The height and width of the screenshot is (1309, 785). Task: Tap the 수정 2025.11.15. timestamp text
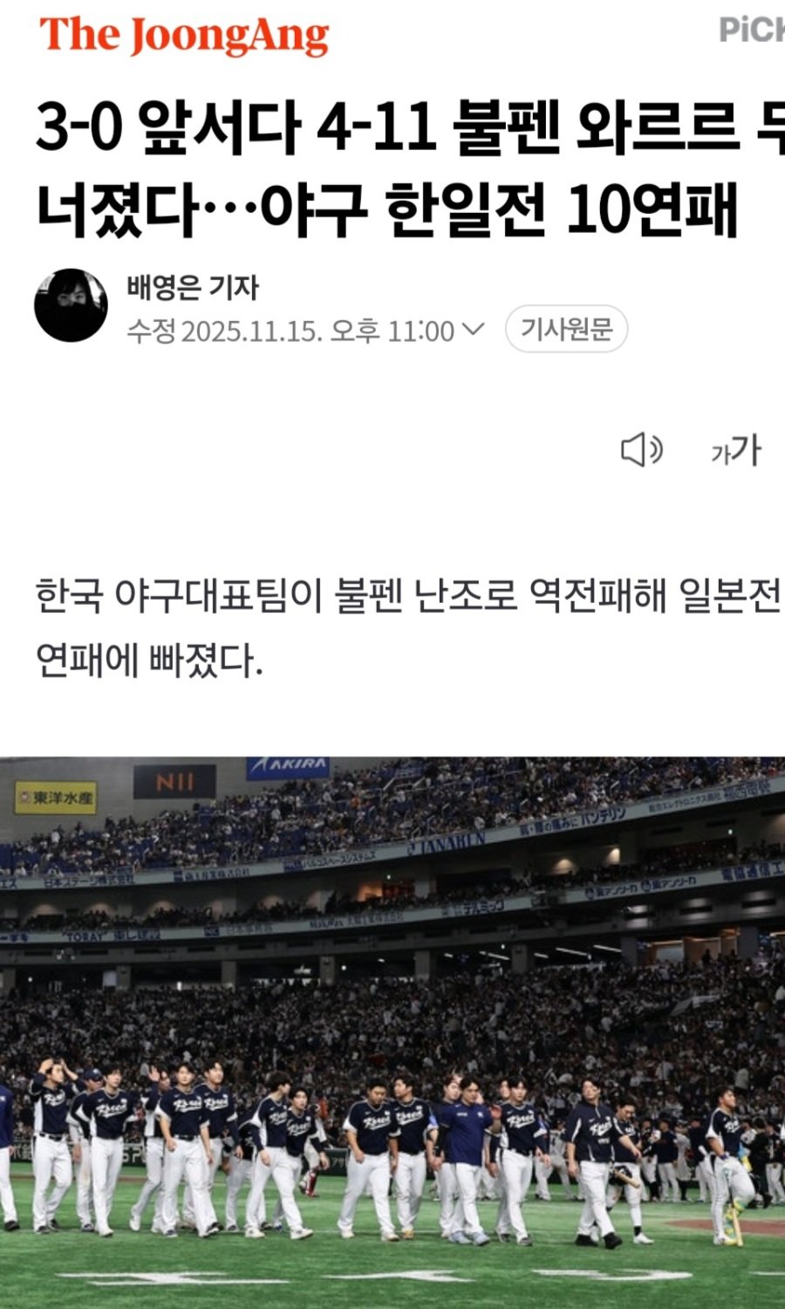click(225, 331)
